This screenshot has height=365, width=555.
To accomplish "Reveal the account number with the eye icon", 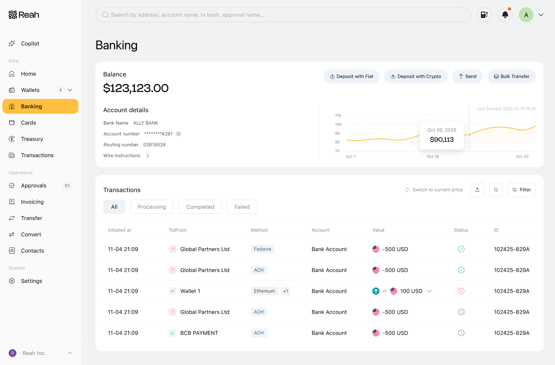I will pyautogui.click(x=178, y=134).
